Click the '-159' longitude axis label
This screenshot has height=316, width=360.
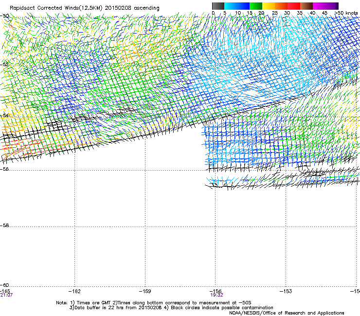point(145,291)
